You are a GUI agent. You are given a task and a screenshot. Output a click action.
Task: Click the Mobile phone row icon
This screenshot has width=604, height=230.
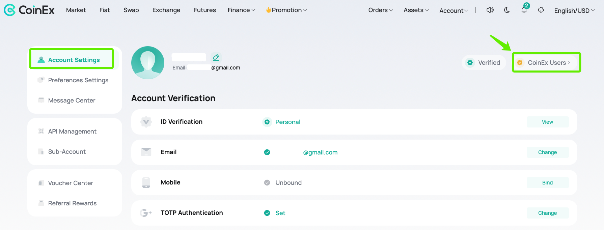146,182
